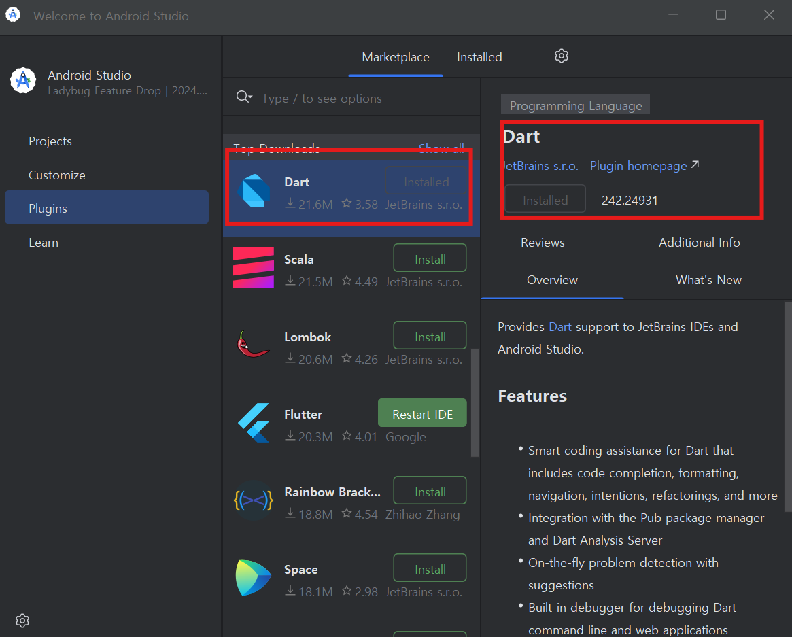Image resolution: width=792 pixels, height=637 pixels.
Task: Open Learn in the sidebar
Action: pos(44,243)
